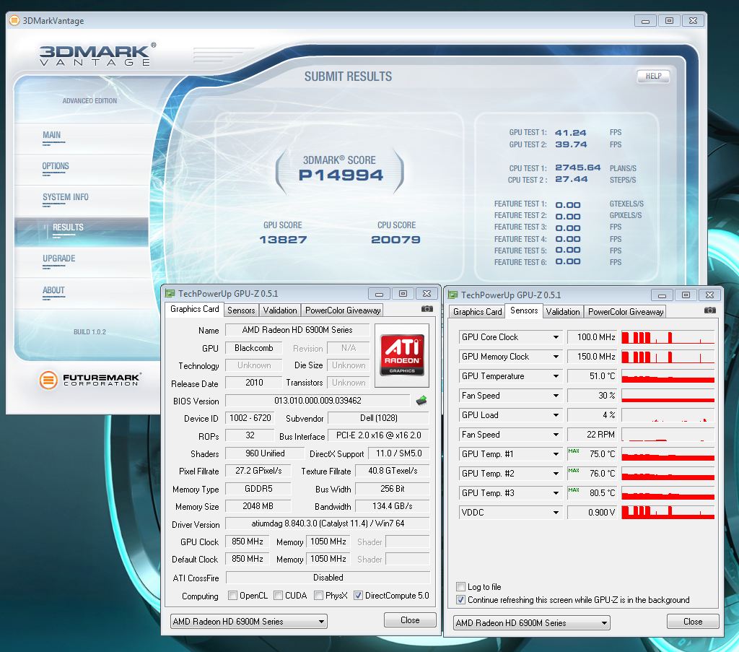Toggle the DirectCompute 5.0 checkbox
This screenshot has height=652, width=739.
(x=359, y=596)
